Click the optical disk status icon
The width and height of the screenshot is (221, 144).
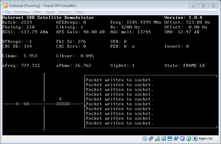coord(144,139)
